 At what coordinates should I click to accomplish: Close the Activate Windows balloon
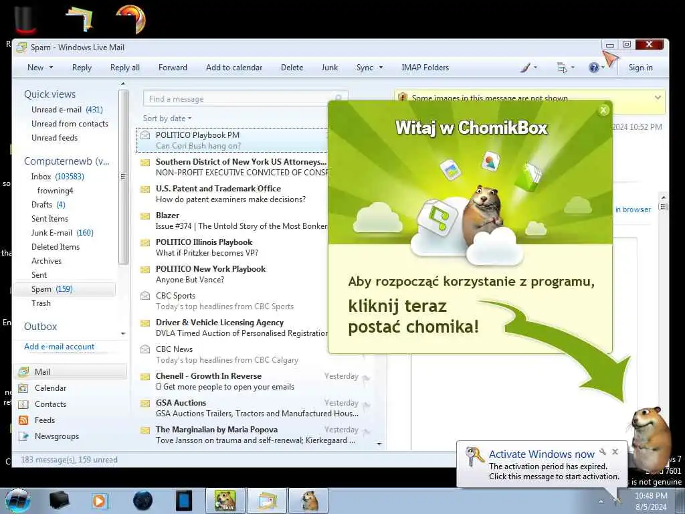click(615, 452)
